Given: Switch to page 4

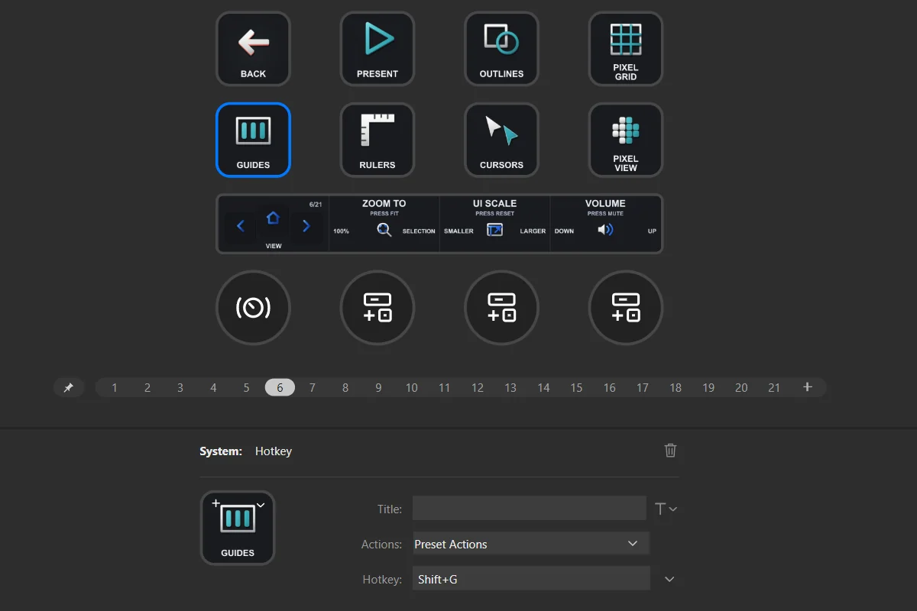Looking at the screenshot, I should [213, 388].
